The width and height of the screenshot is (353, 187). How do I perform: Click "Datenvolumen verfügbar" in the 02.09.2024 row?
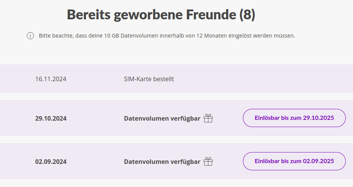click(162, 162)
